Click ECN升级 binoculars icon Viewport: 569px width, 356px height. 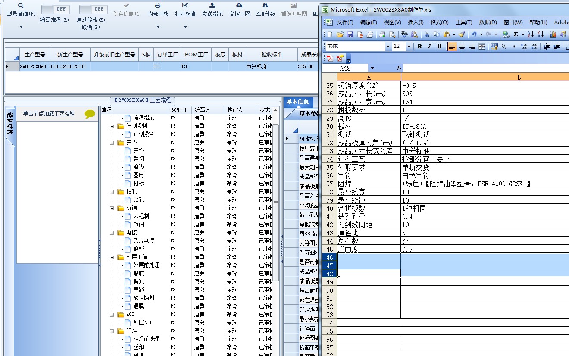(265, 6)
